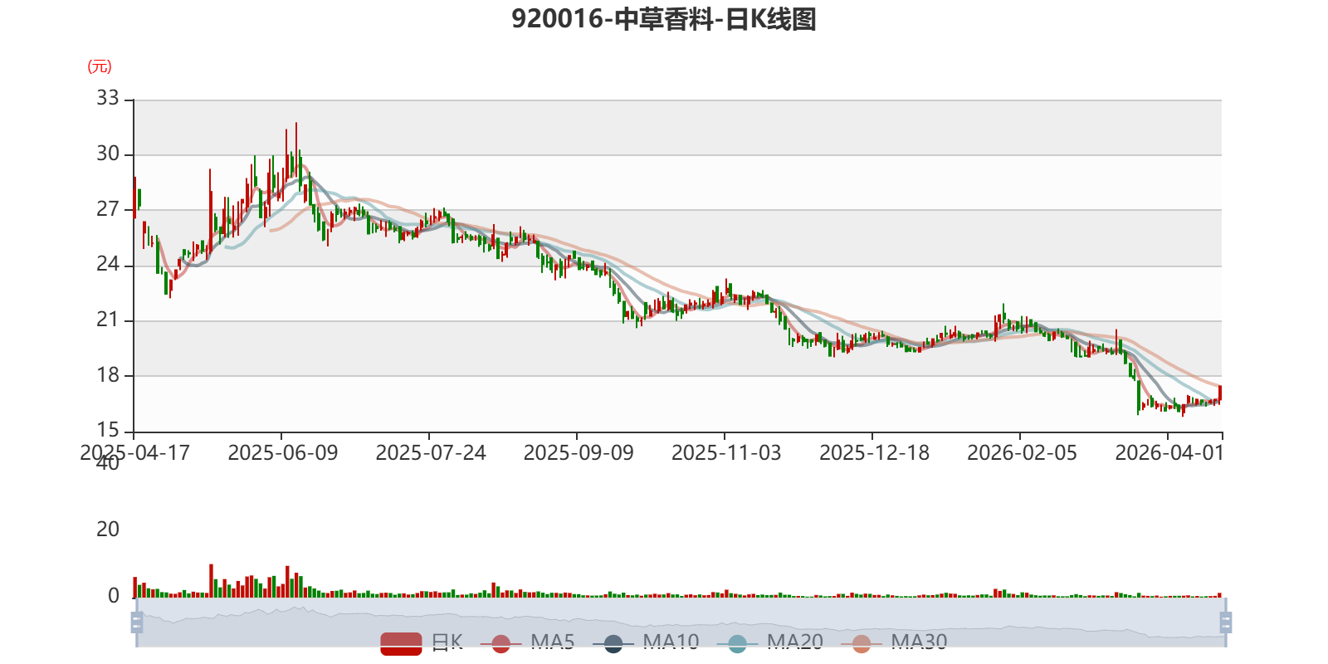Viewport: 1328px width, 664px height.
Task: Click the (元) unit label
Action: pos(100,66)
